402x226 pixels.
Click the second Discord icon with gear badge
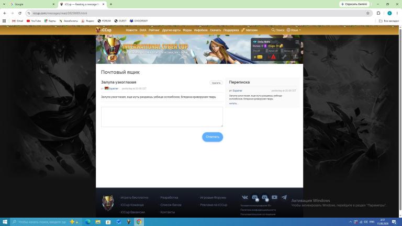click(265, 198)
